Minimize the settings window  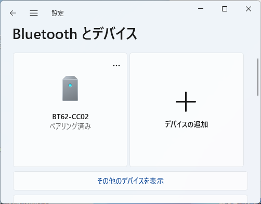click(201, 9)
